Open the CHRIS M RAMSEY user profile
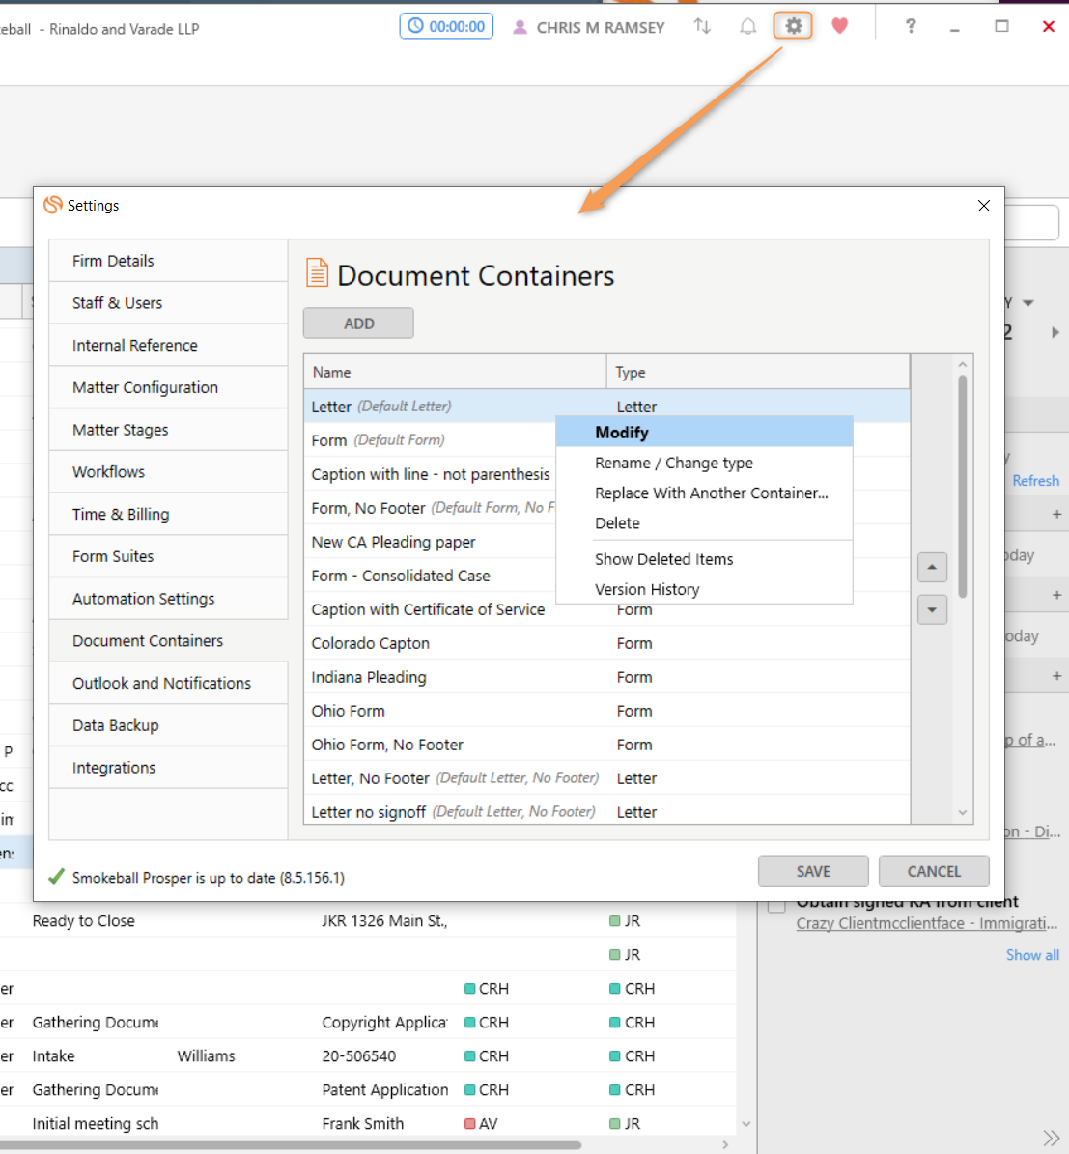 tap(588, 27)
